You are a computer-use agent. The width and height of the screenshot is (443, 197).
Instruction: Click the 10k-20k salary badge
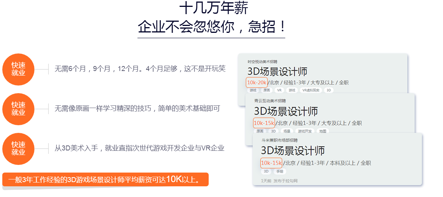pyautogui.click(x=257, y=82)
